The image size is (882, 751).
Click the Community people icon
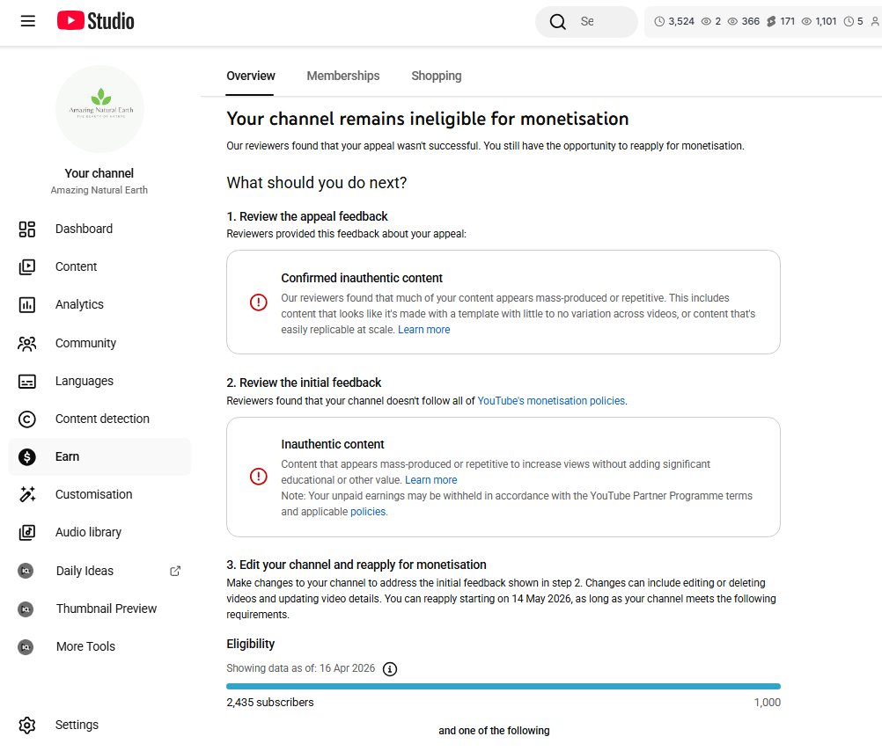[x=27, y=343]
